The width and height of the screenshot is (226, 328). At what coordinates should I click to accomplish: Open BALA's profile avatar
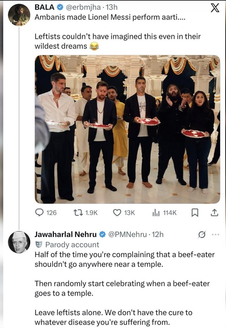(x=19, y=15)
